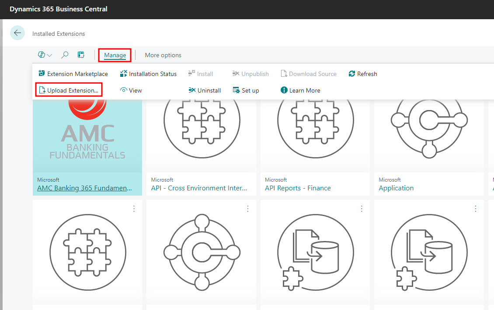Screen dimensions: 494x310
Task: Click the search magnifier icon
Action: click(65, 55)
